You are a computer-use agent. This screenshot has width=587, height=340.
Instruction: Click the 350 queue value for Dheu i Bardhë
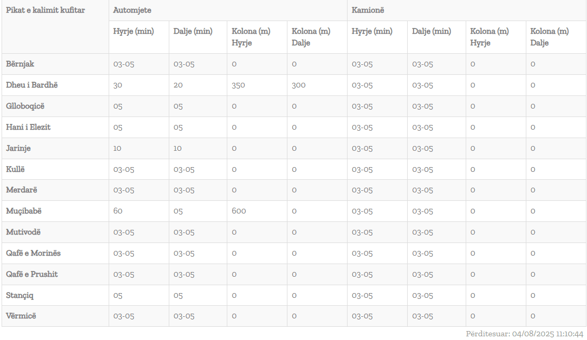tap(238, 85)
